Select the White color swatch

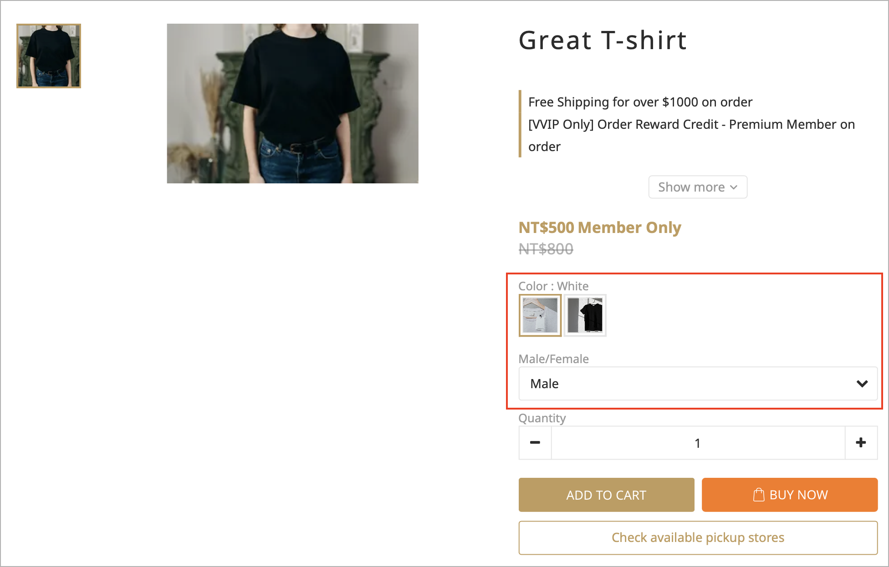click(x=540, y=315)
